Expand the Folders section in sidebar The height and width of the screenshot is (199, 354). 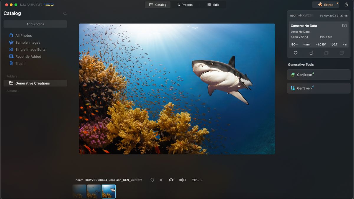click(x=12, y=76)
